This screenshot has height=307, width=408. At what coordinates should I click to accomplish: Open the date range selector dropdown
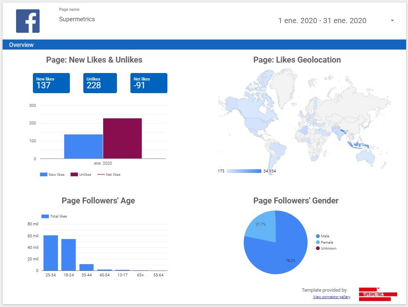[x=322, y=20]
